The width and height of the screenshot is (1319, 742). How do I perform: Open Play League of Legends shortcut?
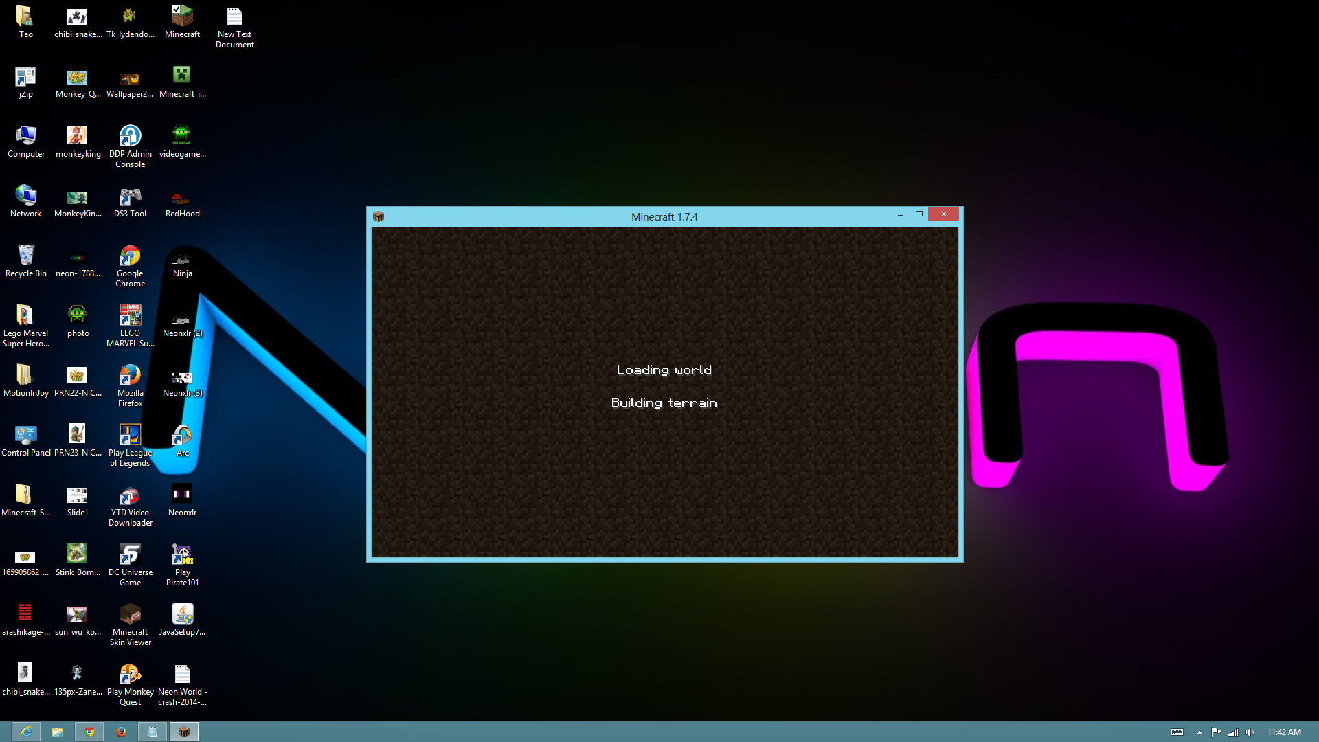tap(130, 436)
